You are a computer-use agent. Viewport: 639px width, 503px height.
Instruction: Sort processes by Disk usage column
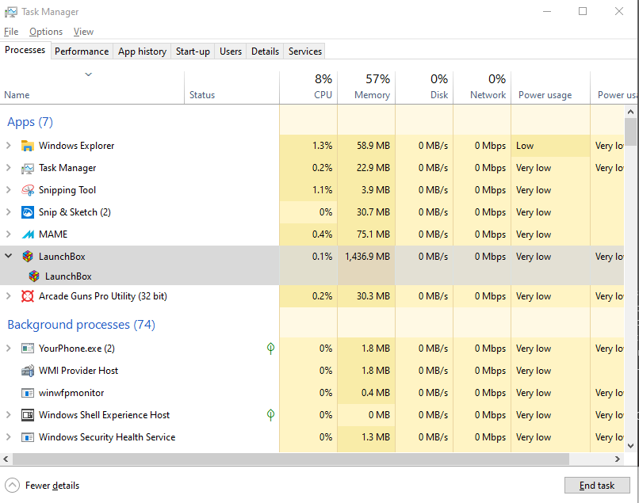(424, 88)
